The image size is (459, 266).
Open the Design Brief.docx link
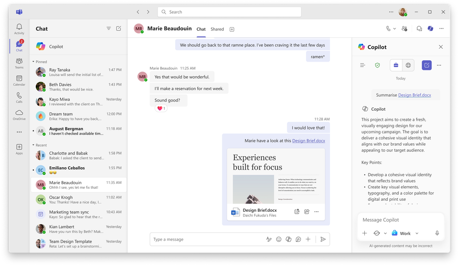(308, 140)
